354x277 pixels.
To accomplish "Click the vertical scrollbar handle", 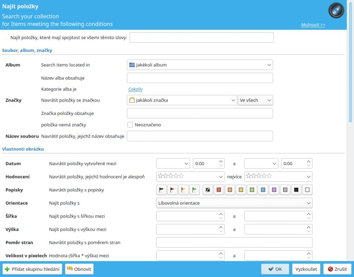I will (350, 62).
